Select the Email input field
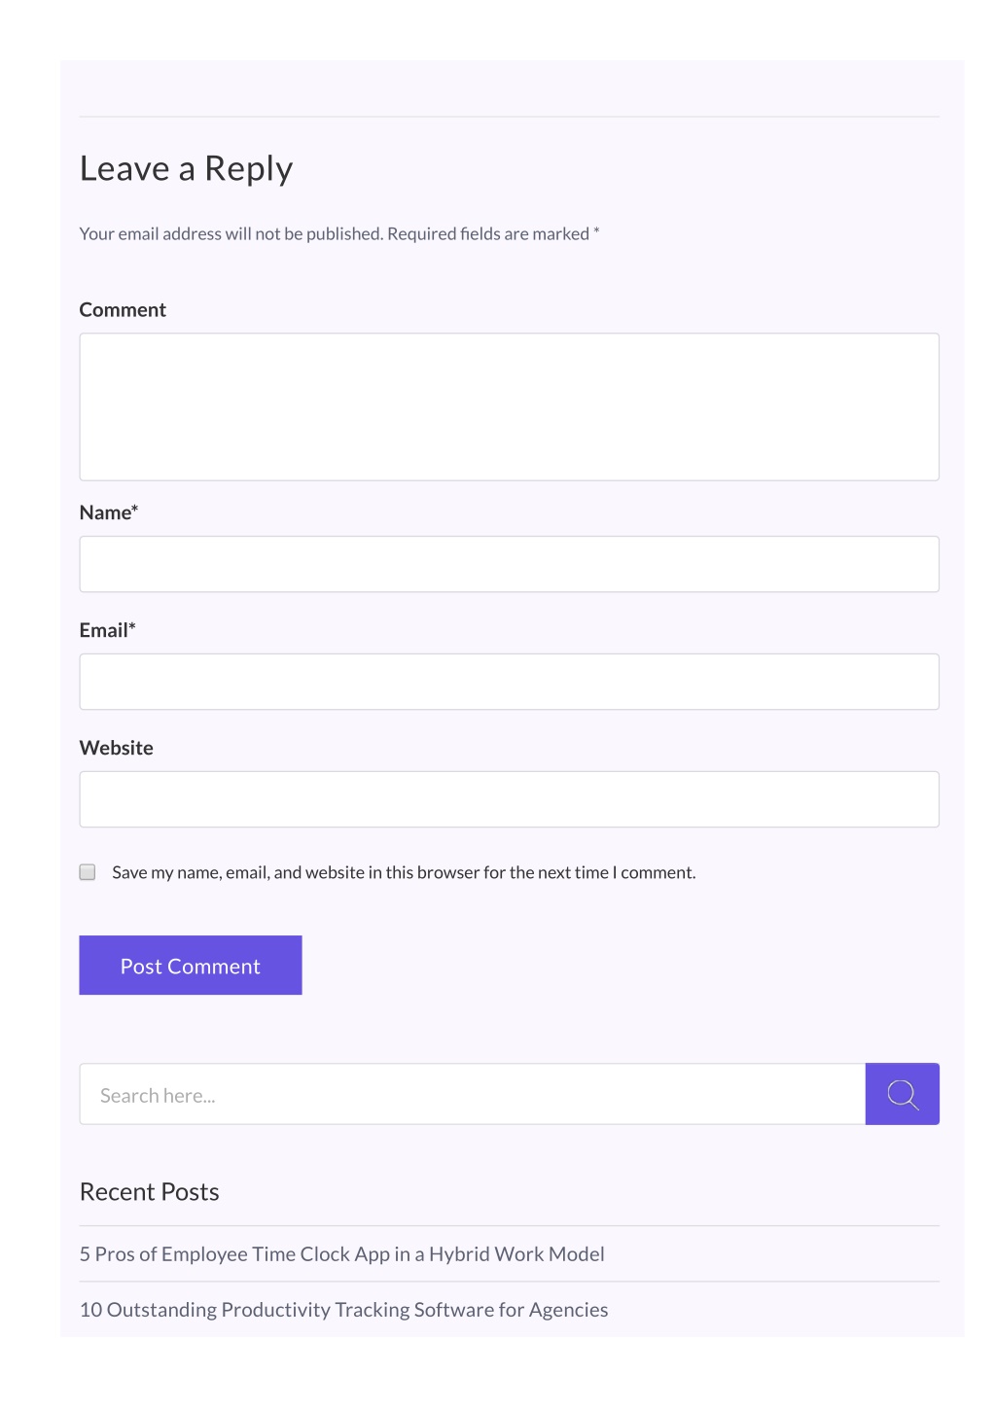Viewport: 996px width, 1409px height. click(x=510, y=682)
